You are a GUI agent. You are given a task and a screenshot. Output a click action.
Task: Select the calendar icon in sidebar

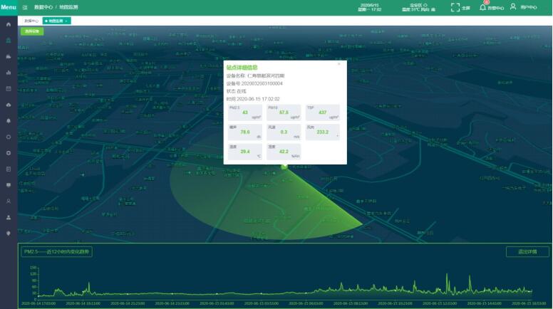[x=9, y=88]
